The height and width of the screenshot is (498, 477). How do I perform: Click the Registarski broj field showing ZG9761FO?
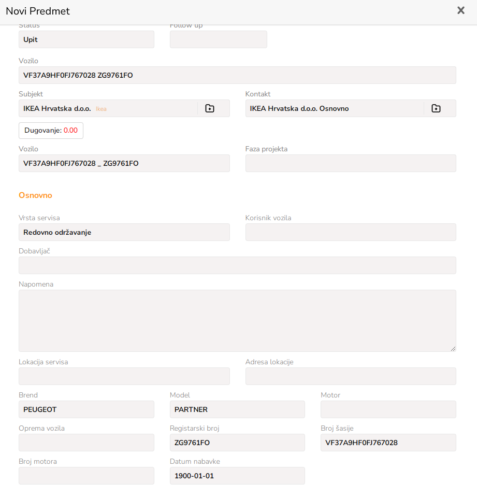click(x=237, y=443)
